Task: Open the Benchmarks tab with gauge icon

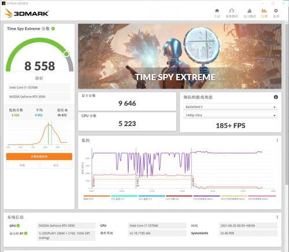Action: [x=232, y=13]
